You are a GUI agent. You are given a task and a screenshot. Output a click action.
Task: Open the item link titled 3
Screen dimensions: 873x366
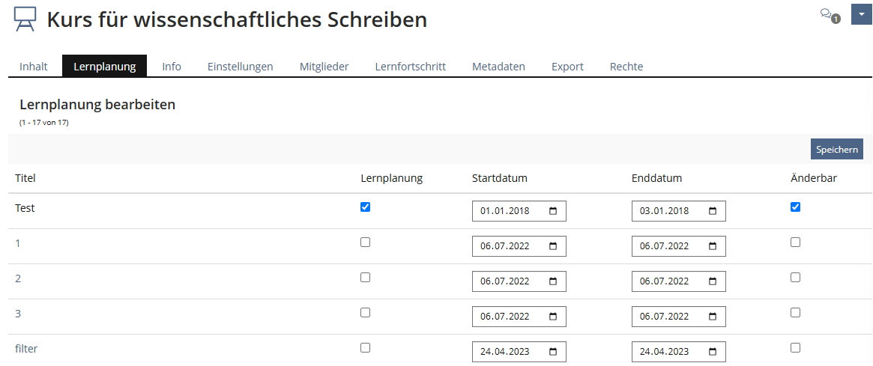click(x=18, y=314)
